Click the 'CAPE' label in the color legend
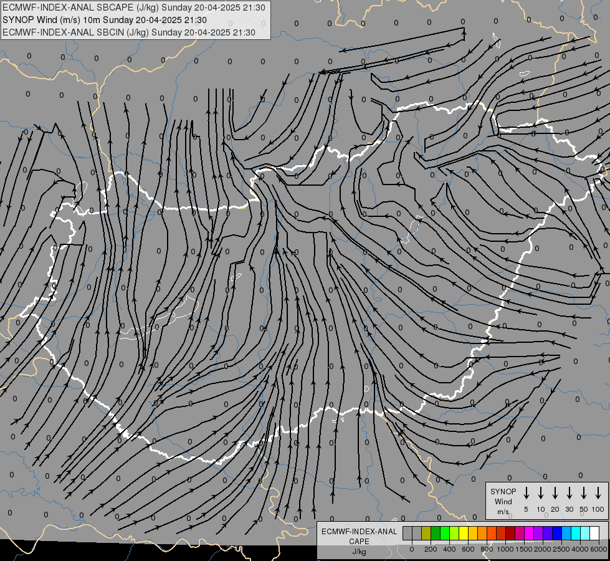 [359, 542]
